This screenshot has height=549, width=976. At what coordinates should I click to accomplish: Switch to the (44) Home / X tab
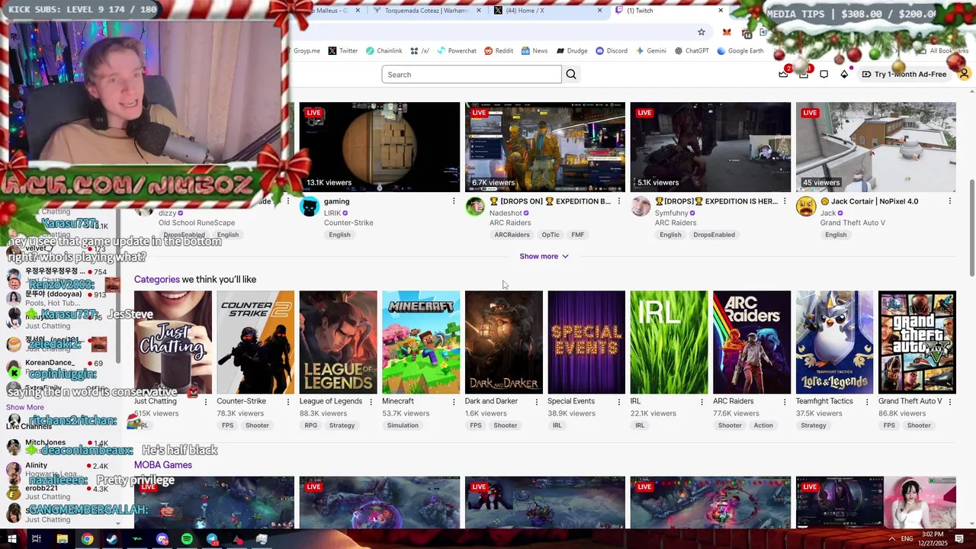tap(543, 11)
